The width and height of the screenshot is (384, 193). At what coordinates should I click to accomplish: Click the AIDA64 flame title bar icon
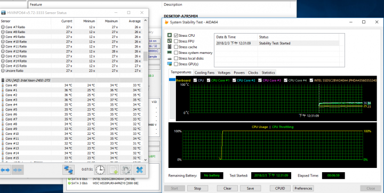[166, 22]
